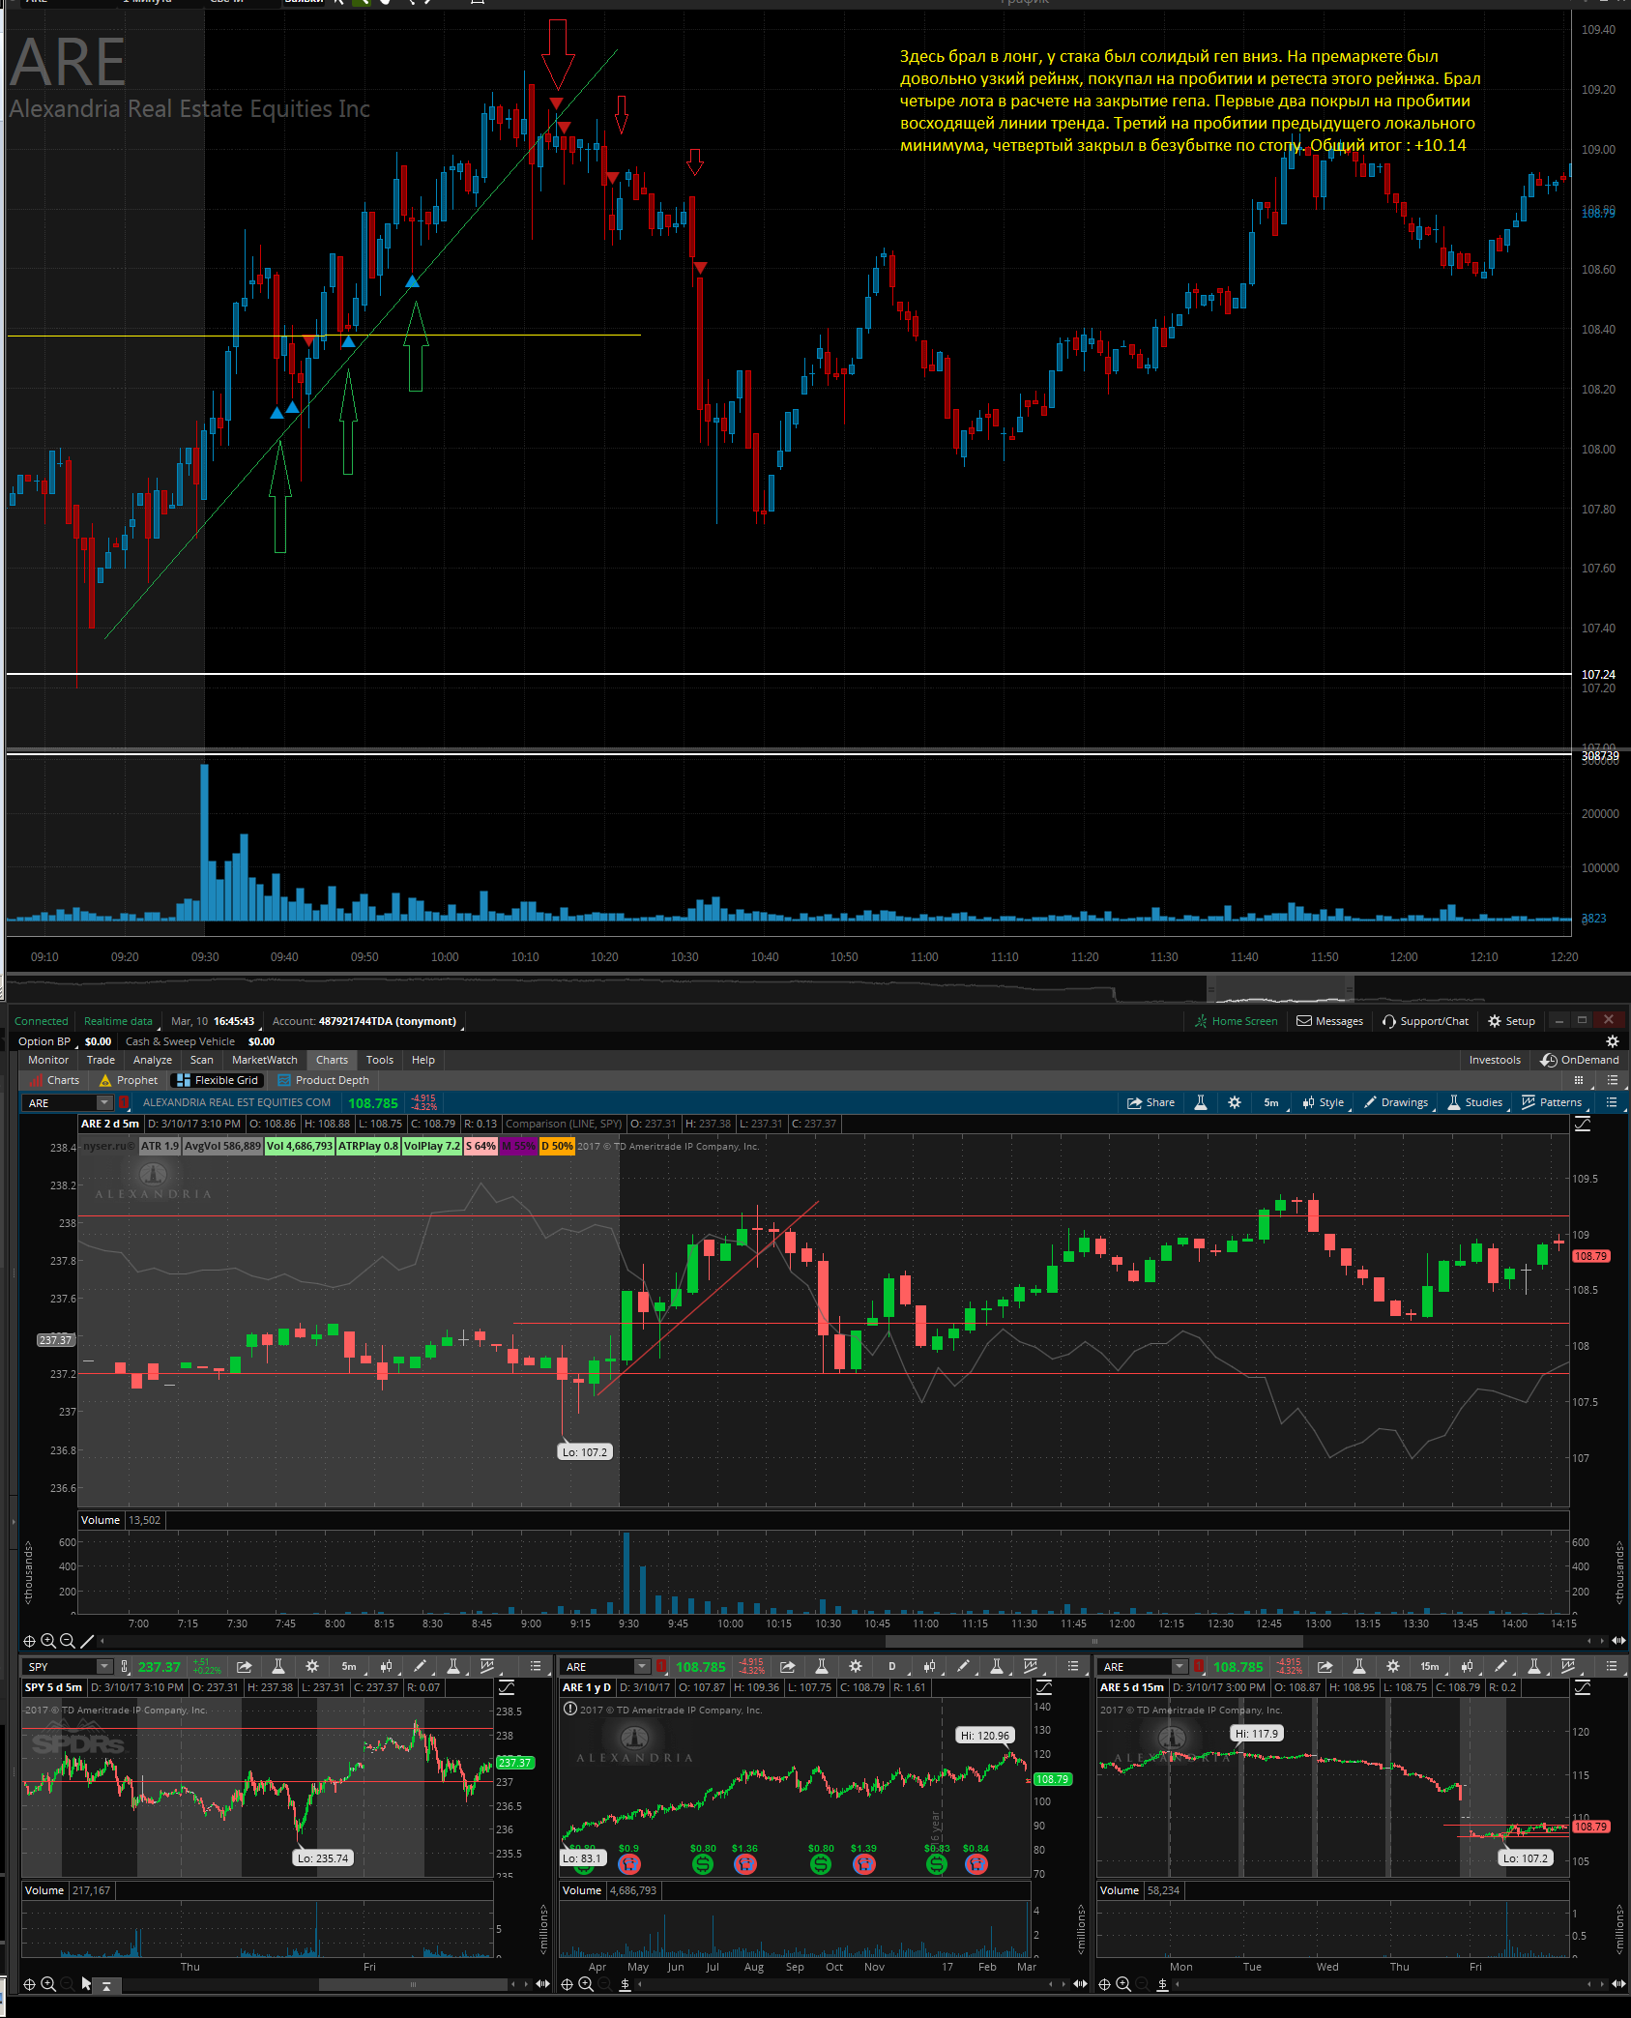
Task: Zoom in on main chart
Action: pos(48,1641)
